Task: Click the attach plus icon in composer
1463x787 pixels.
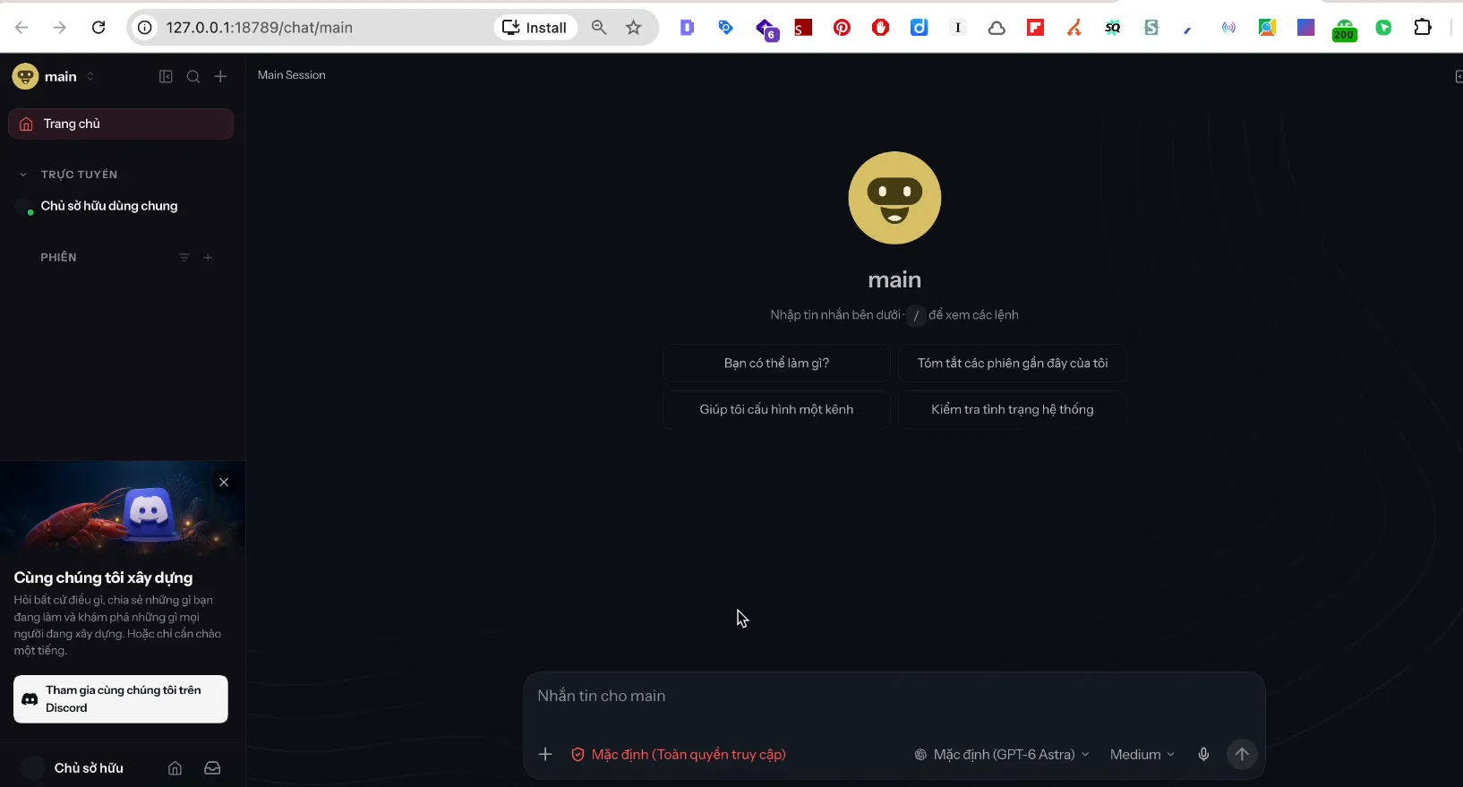Action: [545, 755]
